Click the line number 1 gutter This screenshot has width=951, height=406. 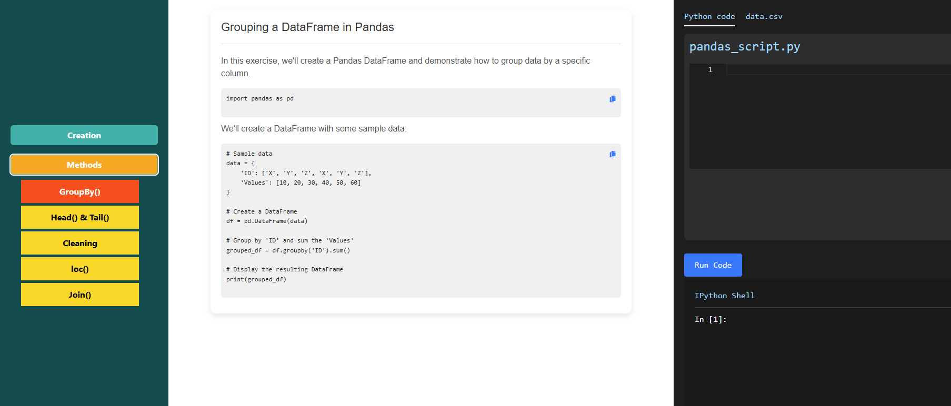pyautogui.click(x=710, y=69)
